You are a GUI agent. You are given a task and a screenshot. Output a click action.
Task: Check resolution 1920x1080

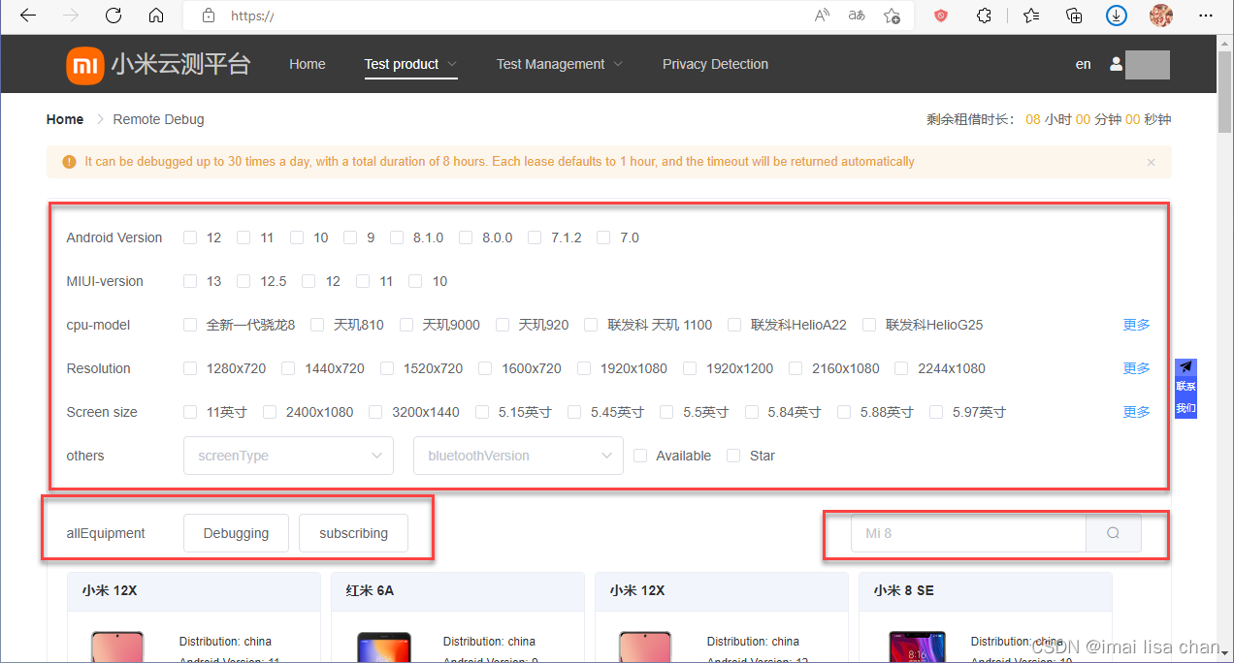pos(583,368)
